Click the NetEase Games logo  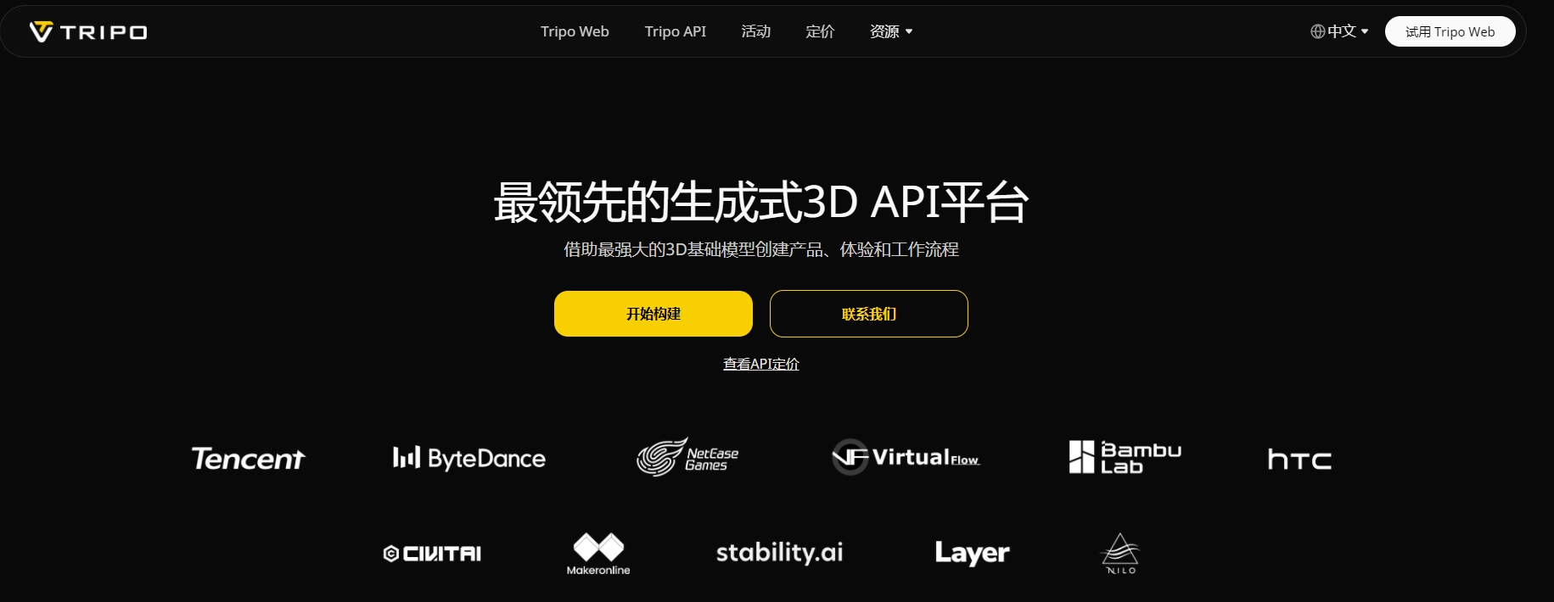click(687, 458)
